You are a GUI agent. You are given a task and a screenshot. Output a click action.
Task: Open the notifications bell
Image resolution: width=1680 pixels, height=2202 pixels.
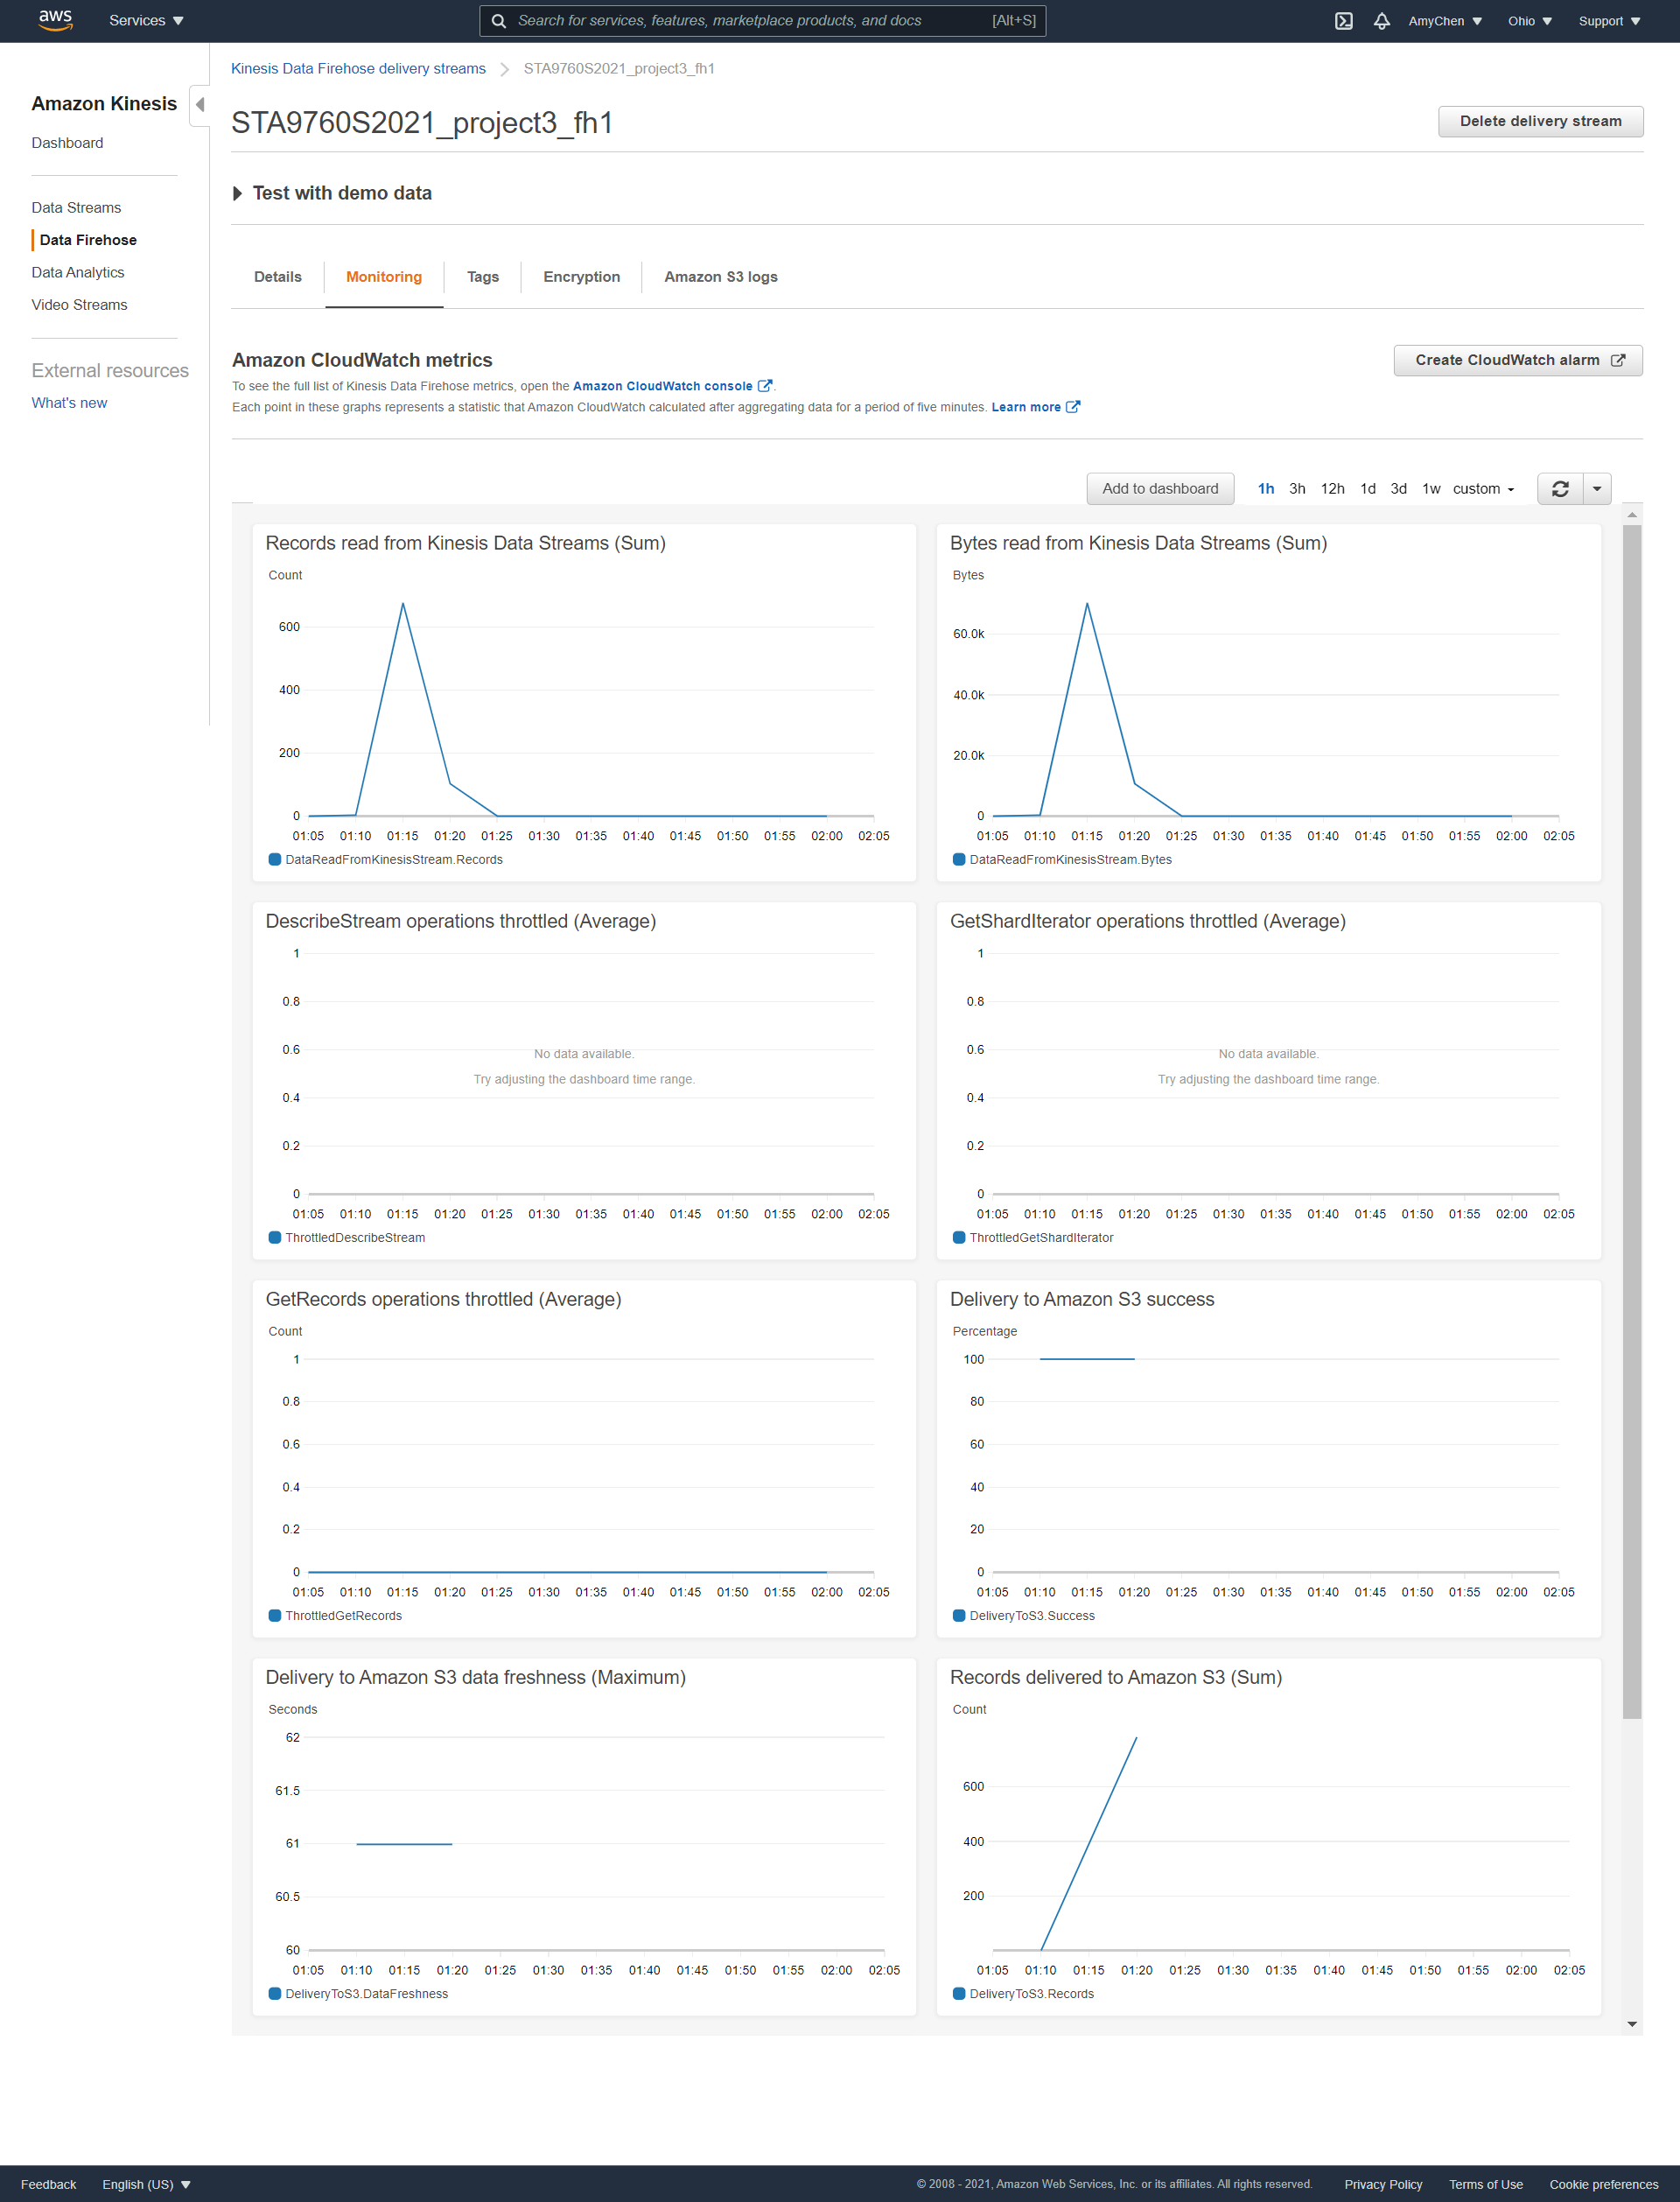point(1382,20)
